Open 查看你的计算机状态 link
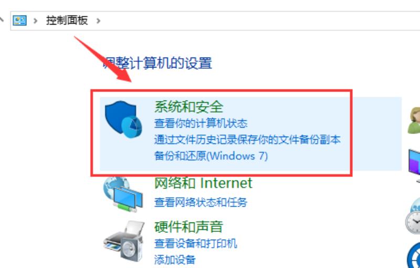 point(201,124)
